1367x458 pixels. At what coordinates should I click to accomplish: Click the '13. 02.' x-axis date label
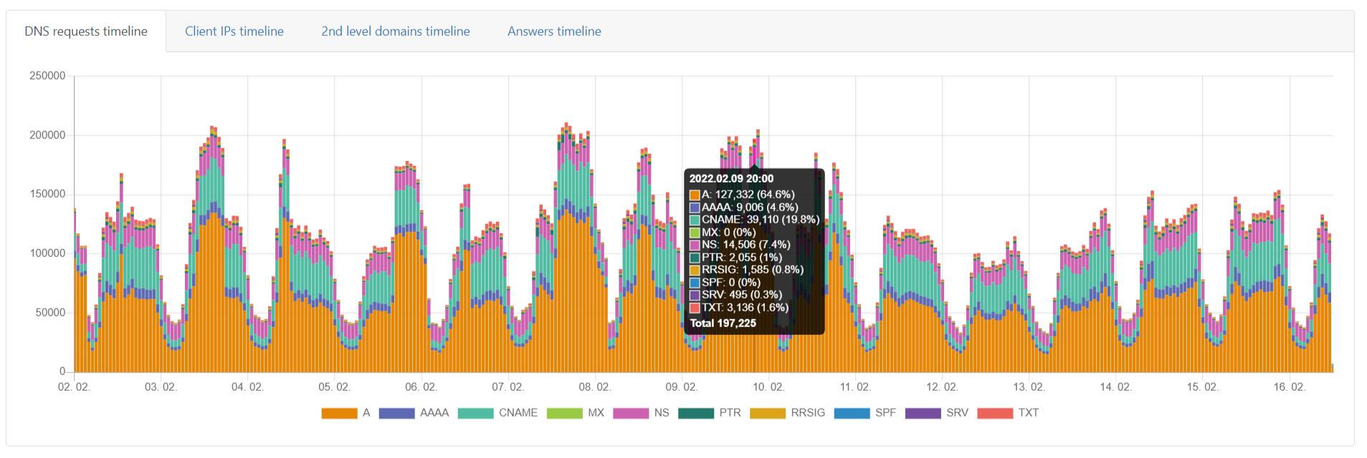point(1029,387)
